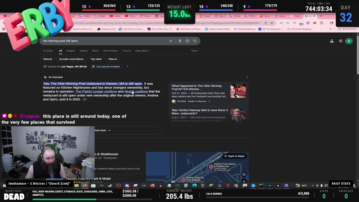Close the active search results tab

314,16
